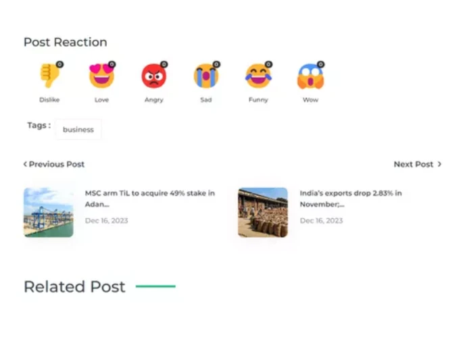Open the shipping port article thumbnail
This screenshot has height=337, width=465.
pyautogui.click(x=48, y=212)
